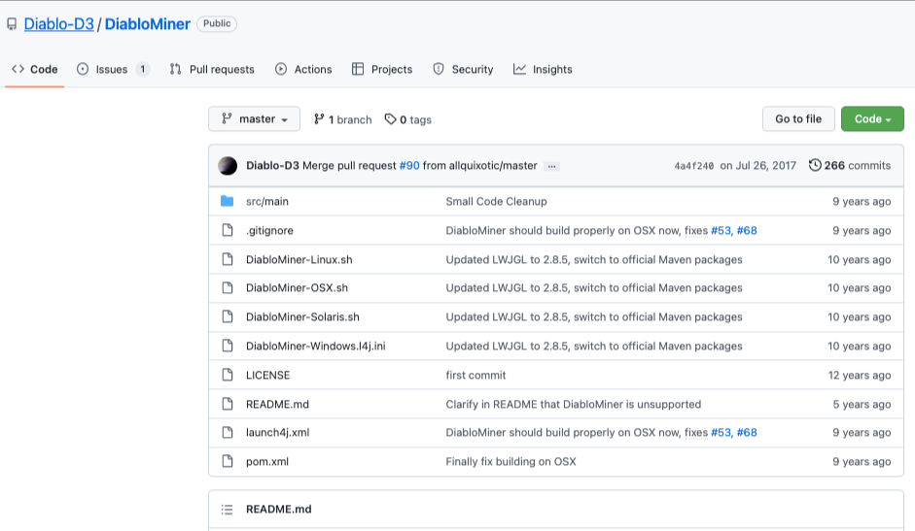
Task: Click the DiabloMiner-Linux.sh file icon
Action: tap(228, 259)
